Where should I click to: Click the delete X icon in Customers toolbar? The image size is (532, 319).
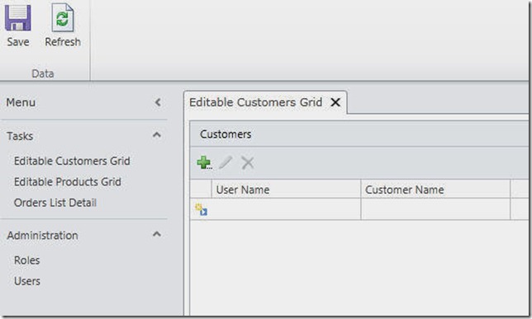pyautogui.click(x=248, y=162)
